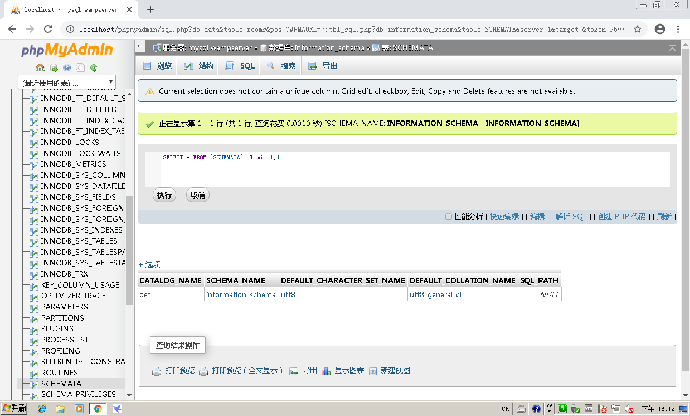Open phpMyAdmin documentation help icon

point(67,67)
